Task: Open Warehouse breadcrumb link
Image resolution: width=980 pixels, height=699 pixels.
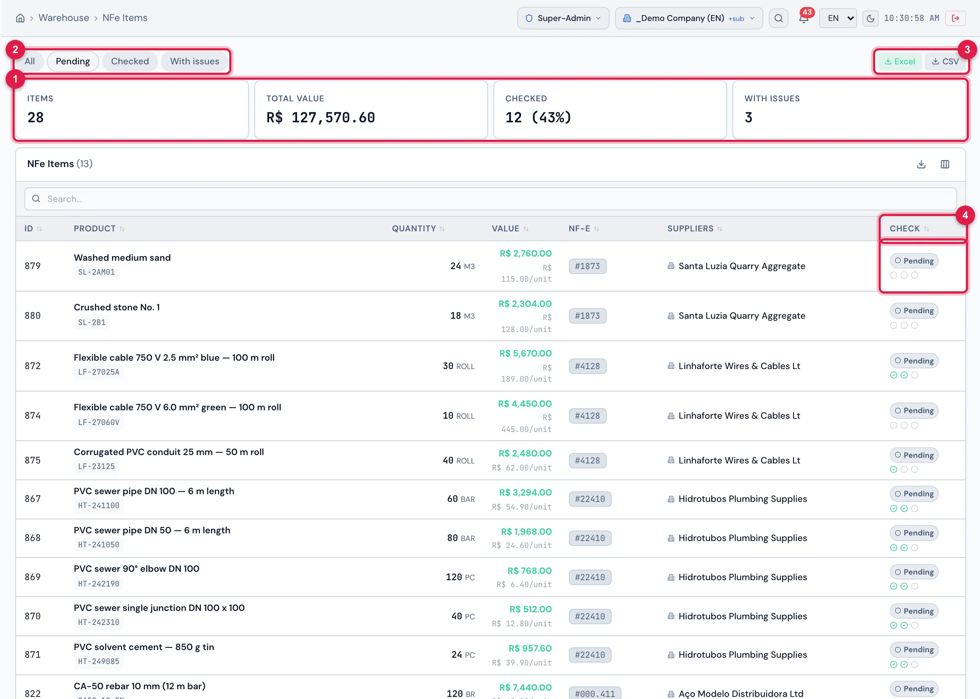Action: [64, 18]
